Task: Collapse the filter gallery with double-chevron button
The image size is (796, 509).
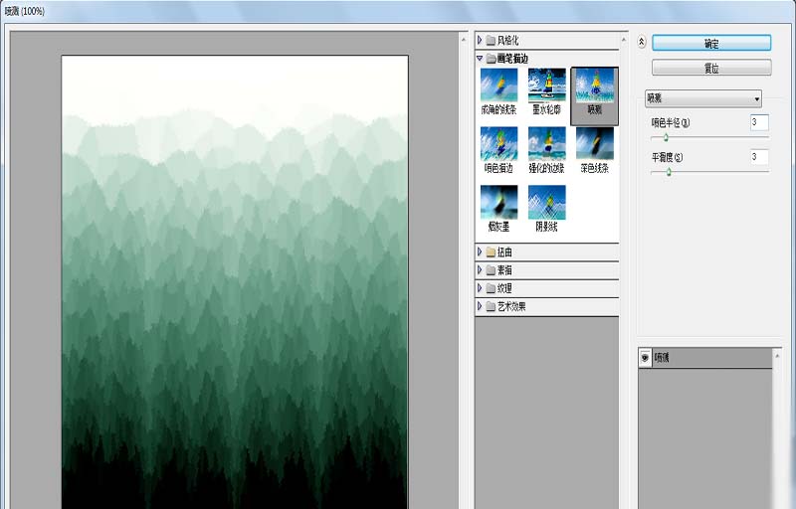Action: click(641, 42)
